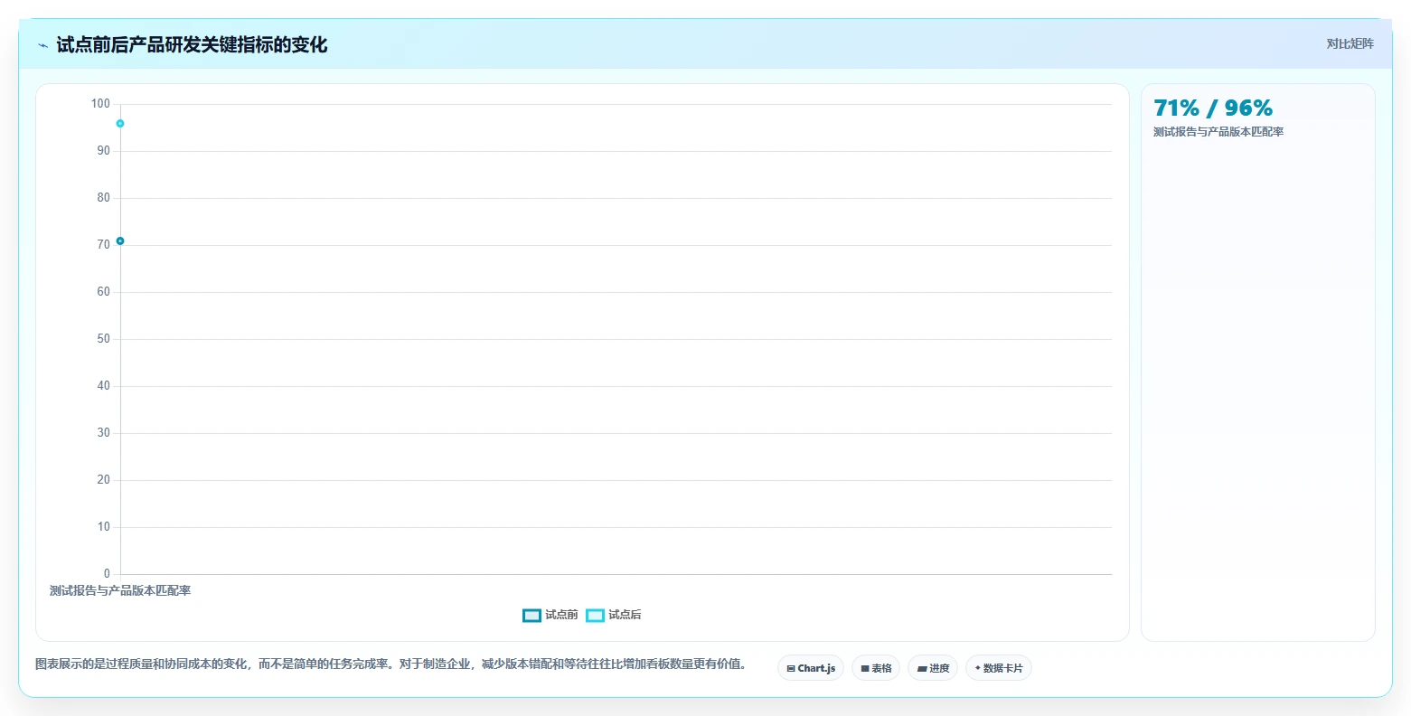Click the y-axis value 100
The image size is (1411, 716).
[x=100, y=104]
